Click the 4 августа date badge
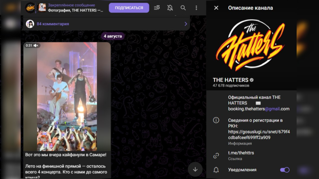 [113, 36]
